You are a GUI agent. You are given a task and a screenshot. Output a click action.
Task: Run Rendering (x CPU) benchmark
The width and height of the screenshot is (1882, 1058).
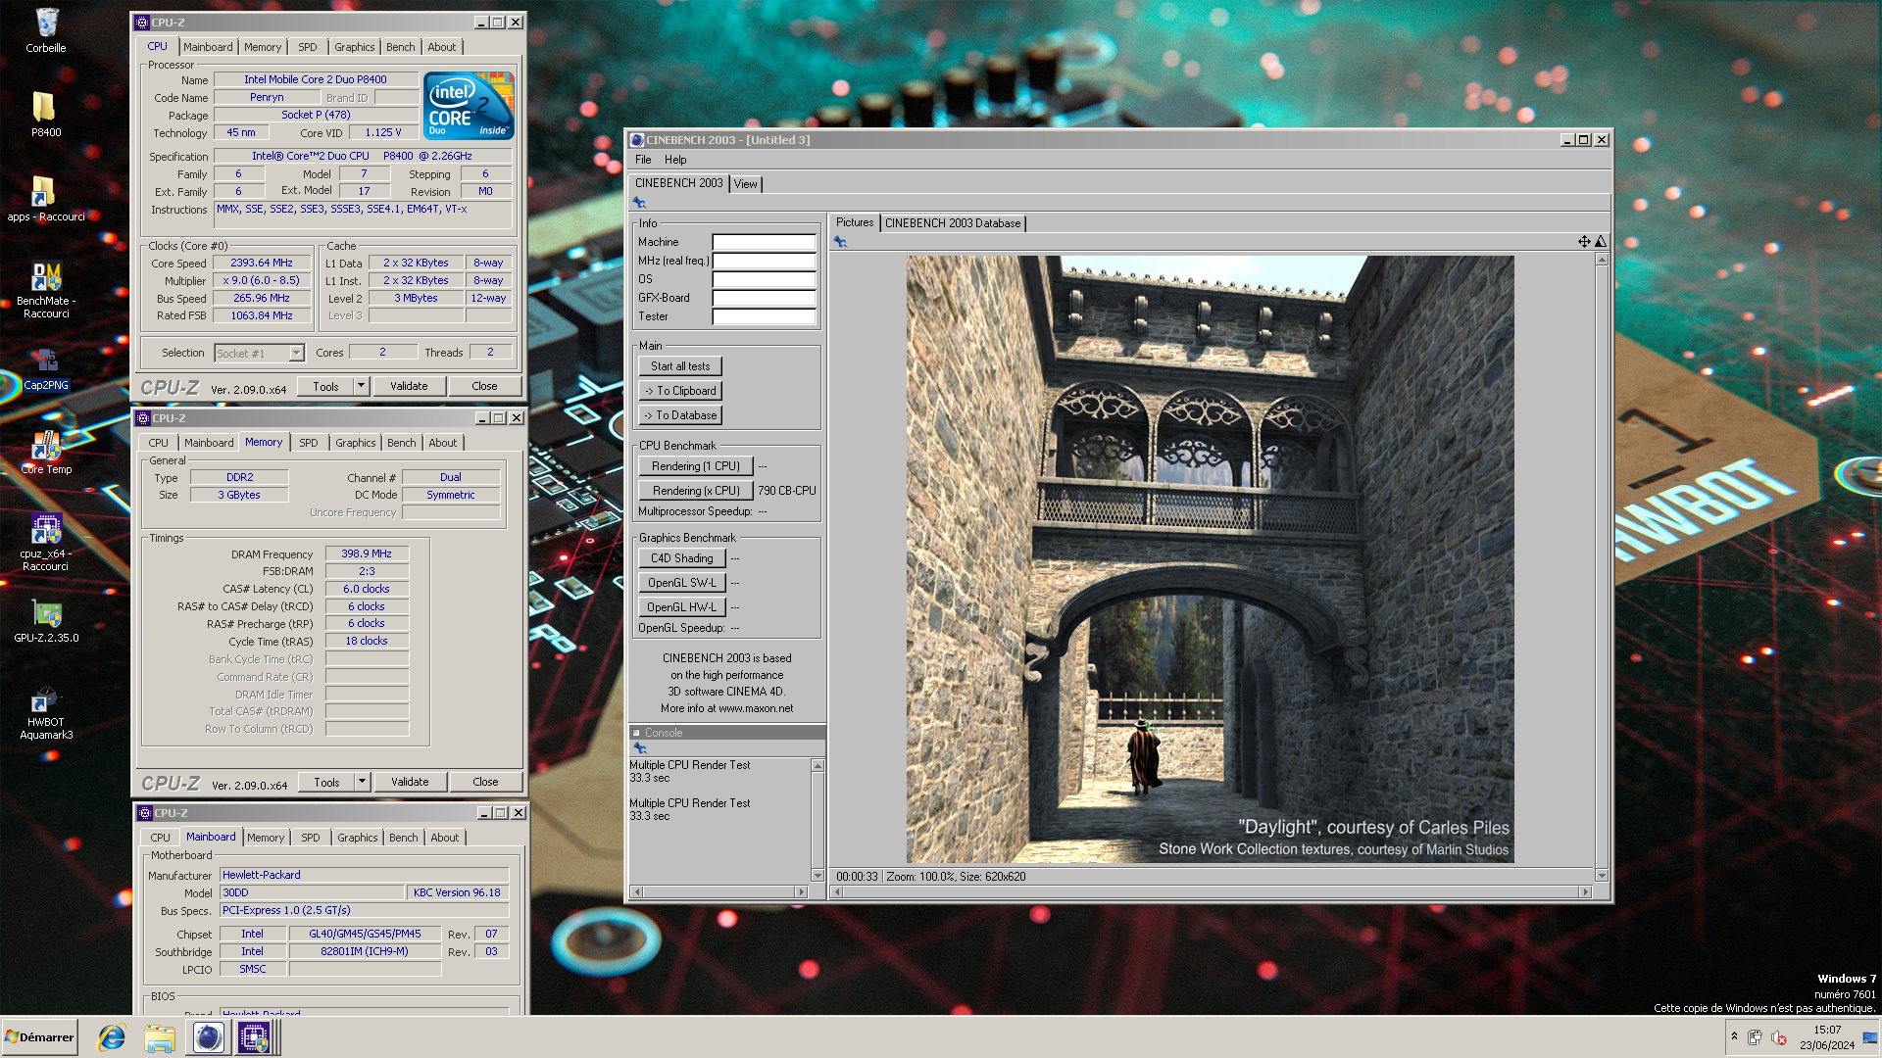pos(696,491)
